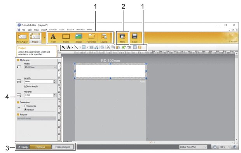Click the Print icon
The width and height of the screenshot is (241, 153).
tap(122, 38)
